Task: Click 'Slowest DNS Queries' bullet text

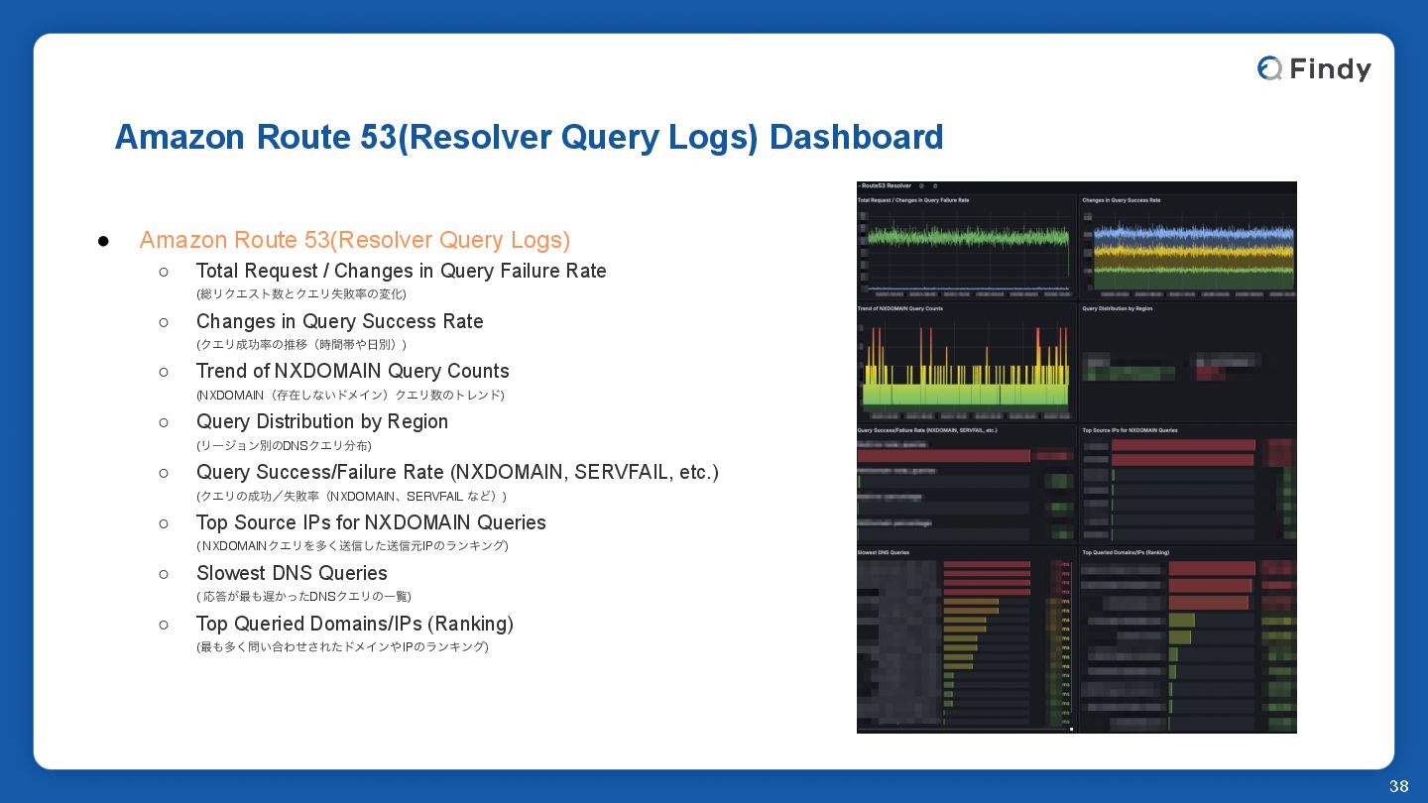Action: [292, 573]
